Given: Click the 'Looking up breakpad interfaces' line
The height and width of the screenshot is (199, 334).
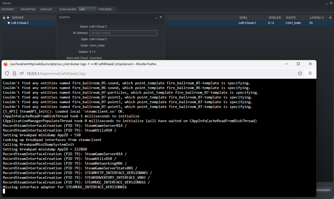Looking at the screenshot, I should coord(52,140).
